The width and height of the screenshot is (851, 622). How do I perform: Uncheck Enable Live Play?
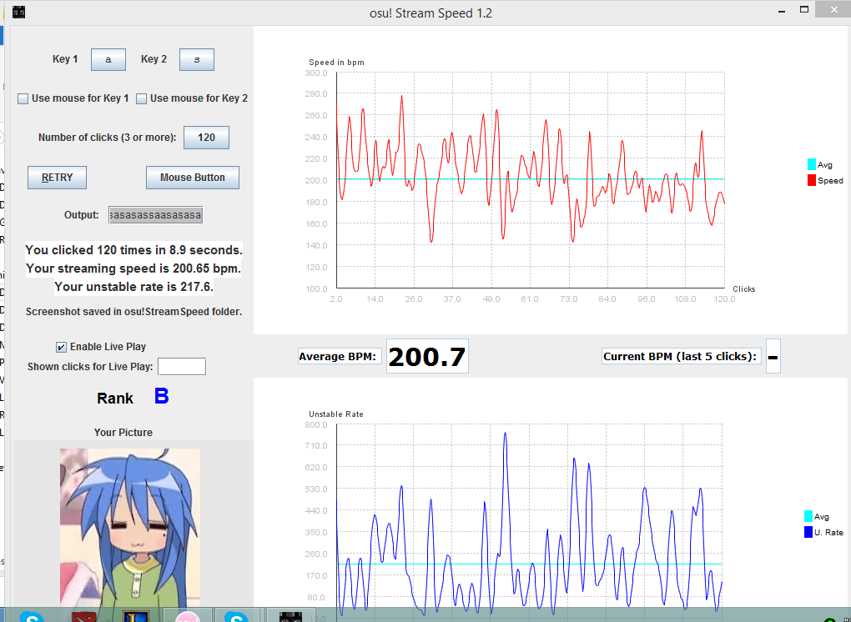pos(62,347)
